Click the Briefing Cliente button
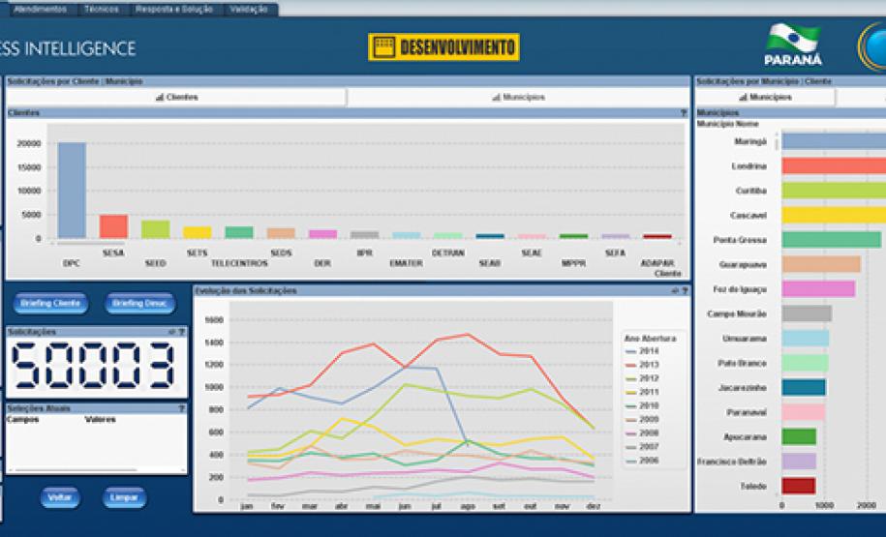Viewport: 886px width, 537px height. pos(51,304)
